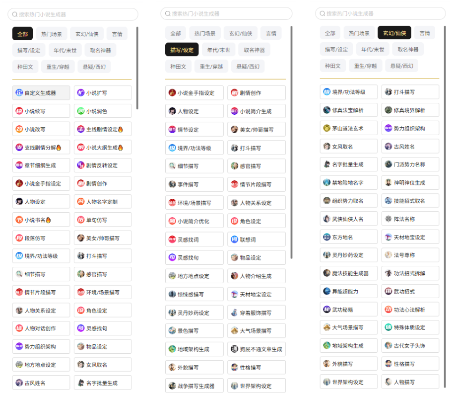Click the highlighted 全部 category tab
Screen dimensions: 453x398
pyautogui.click(x=22, y=34)
